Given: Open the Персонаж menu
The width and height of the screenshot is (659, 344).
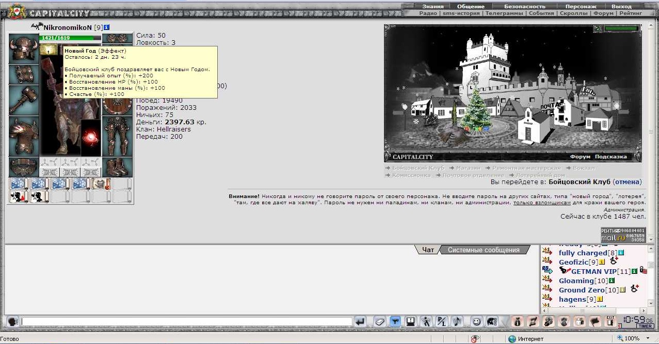Looking at the screenshot, I should [581, 6].
